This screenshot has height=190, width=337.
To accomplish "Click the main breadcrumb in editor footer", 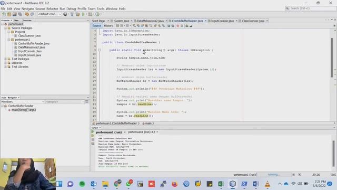I will (148, 123).
